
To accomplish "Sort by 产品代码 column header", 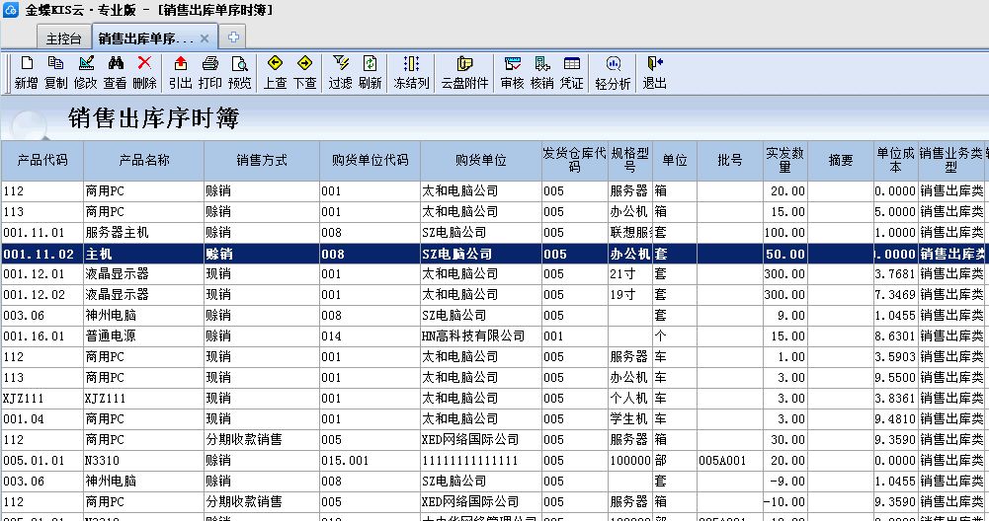I will coord(42,161).
